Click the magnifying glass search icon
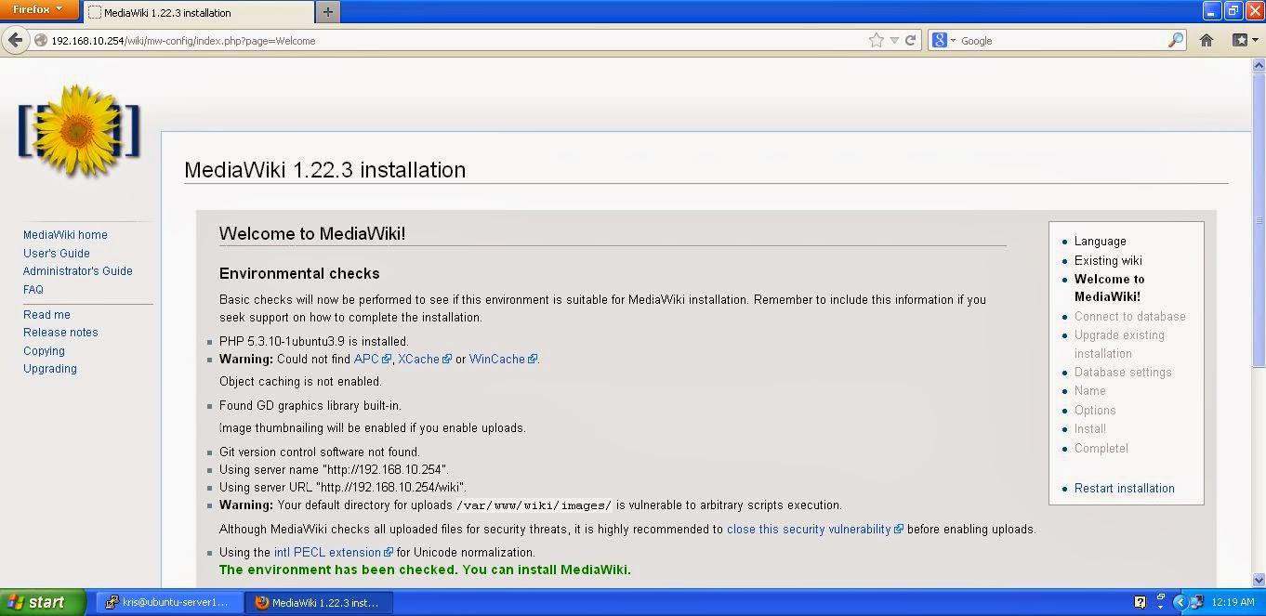The width and height of the screenshot is (1266, 616). (1176, 40)
